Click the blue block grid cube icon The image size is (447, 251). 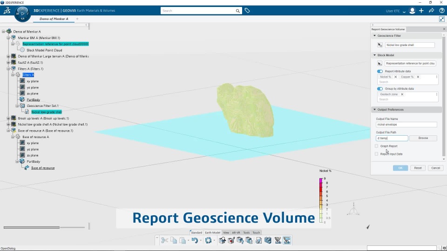268,240
